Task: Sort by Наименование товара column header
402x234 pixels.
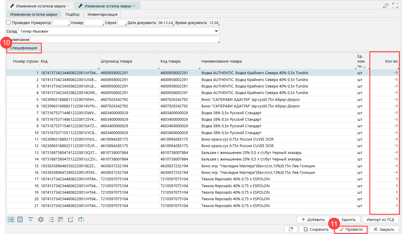Action: (x=221, y=61)
